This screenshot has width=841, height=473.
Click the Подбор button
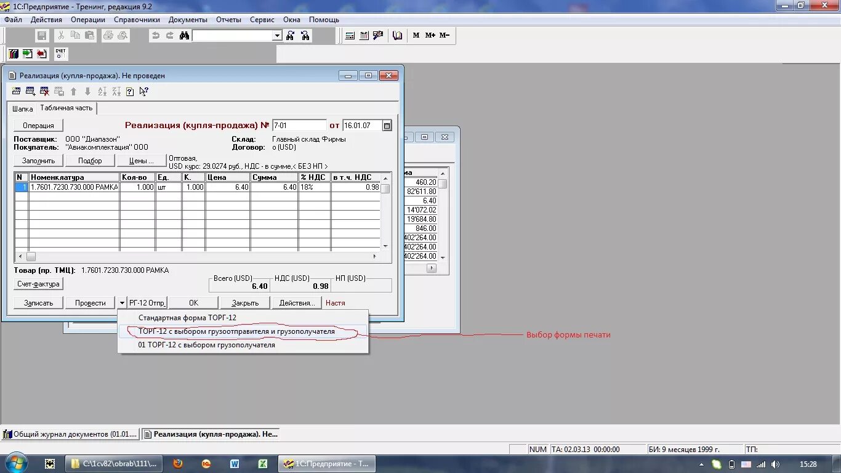pos(90,161)
